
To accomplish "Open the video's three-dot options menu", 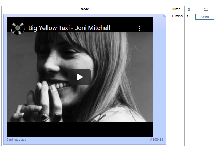I will pos(140,28).
